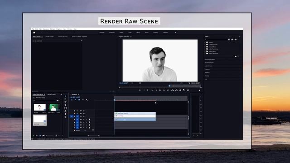
Task: Expand Video Effects folder
Action: [205, 51]
